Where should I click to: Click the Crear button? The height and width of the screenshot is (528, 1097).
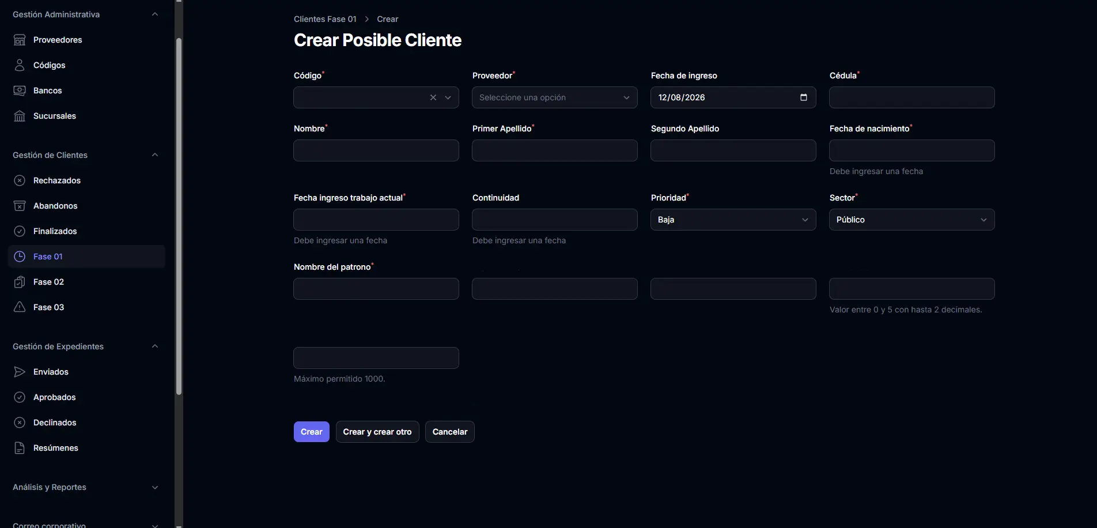tap(312, 432)
